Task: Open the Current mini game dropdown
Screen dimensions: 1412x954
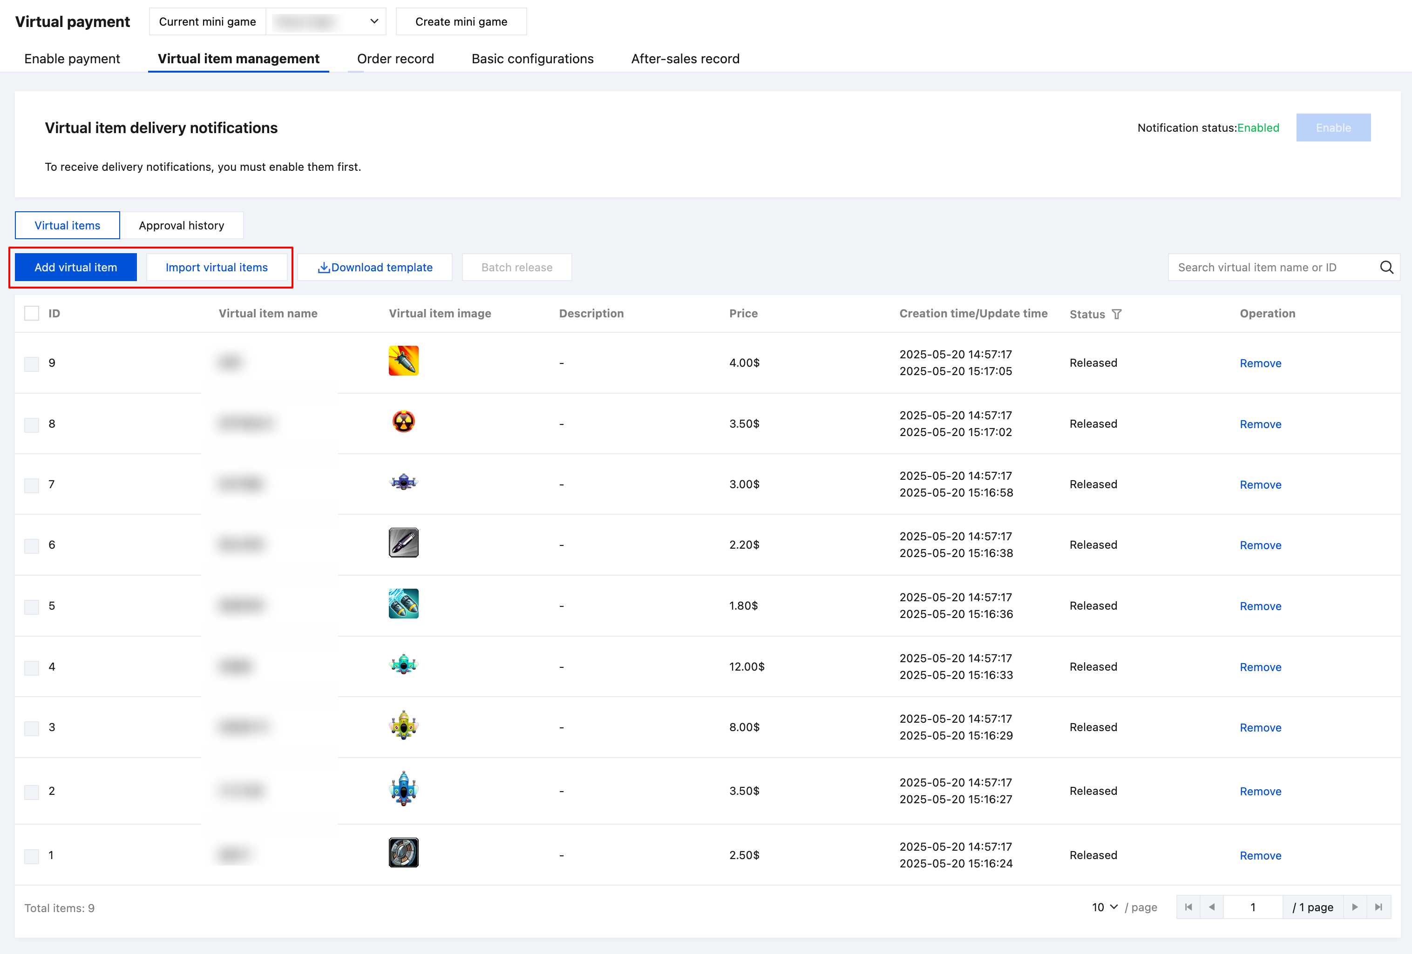Action: tap(326, 22)
